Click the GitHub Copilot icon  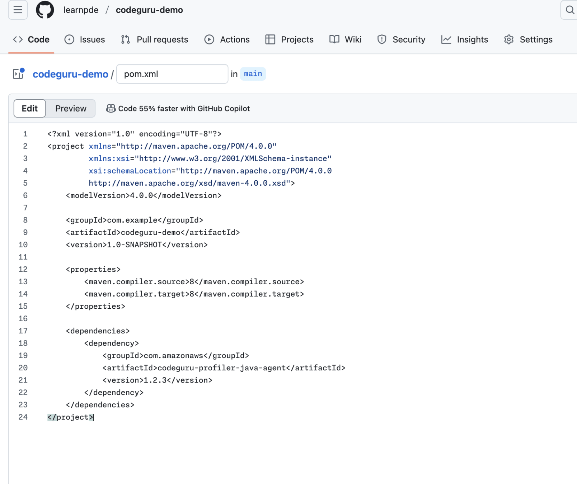tap(111, 108)
